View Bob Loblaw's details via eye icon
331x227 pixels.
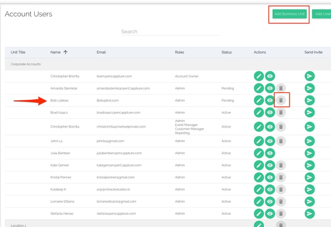pos(270,100)
